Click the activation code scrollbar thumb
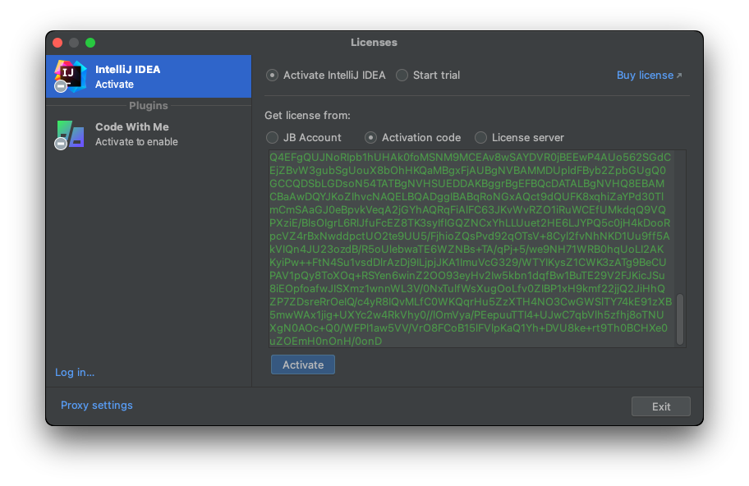The width and height of the screenshot is (749, 486). tap(680, 319)
